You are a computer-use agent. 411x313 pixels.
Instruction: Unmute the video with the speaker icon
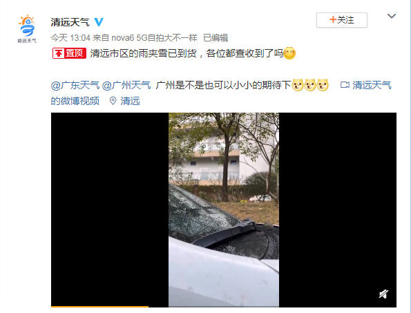pyautogui.click(x=383, y=294)
